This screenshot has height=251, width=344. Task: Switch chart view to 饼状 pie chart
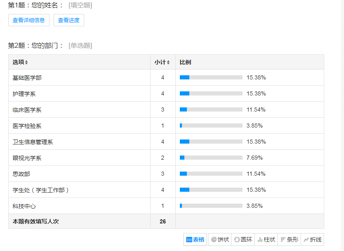(x=220, y=239)
